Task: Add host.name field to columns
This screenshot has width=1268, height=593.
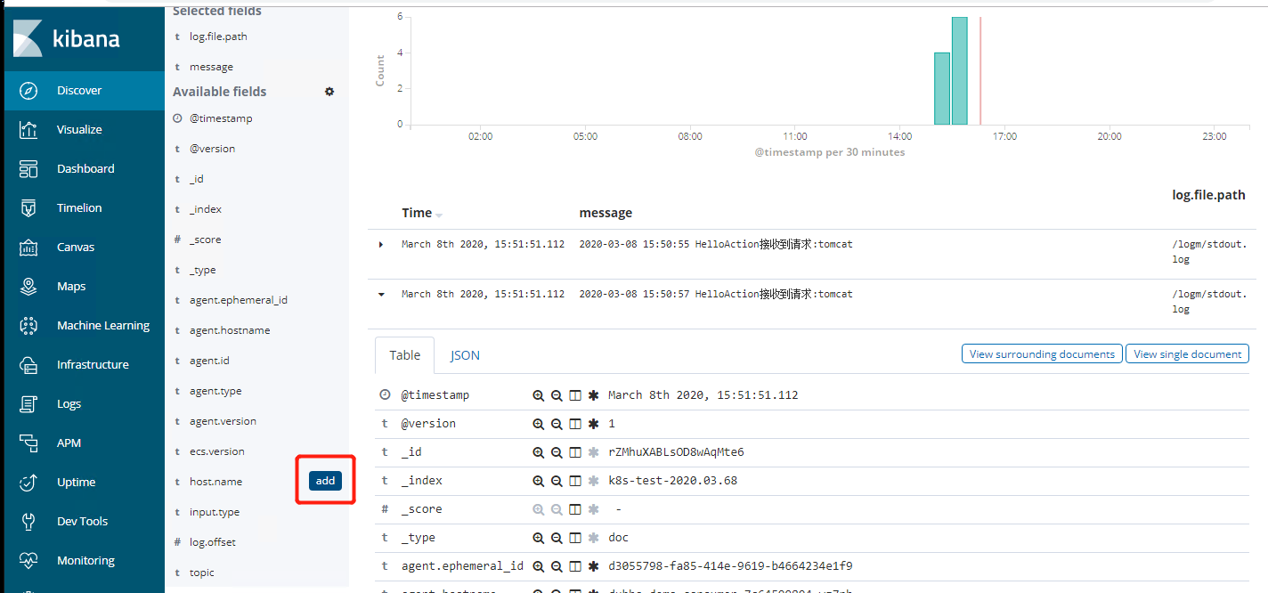Action: tap(325, 481)
